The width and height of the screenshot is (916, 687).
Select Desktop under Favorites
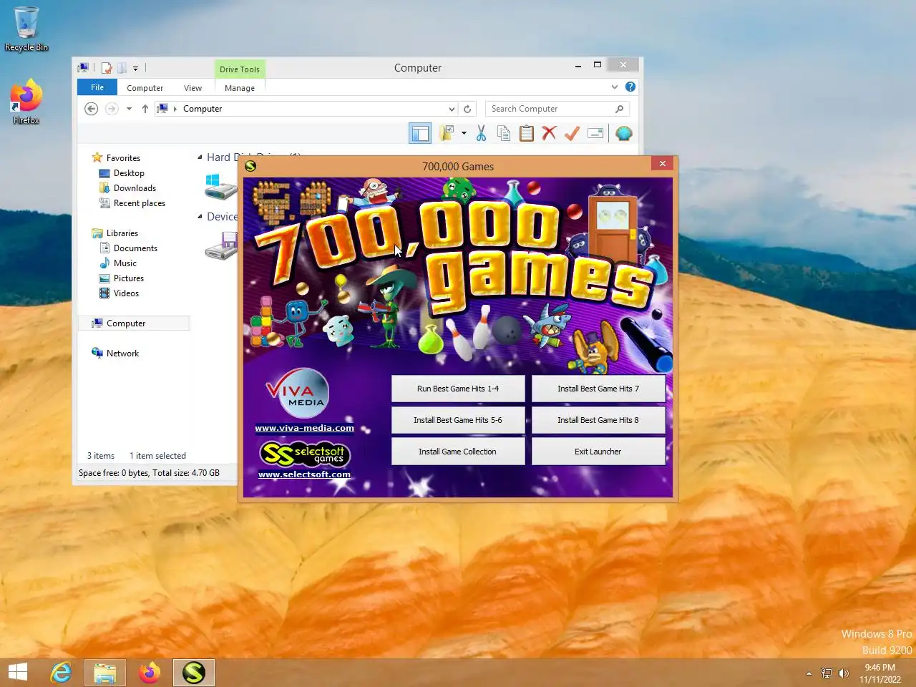(129, 173)
